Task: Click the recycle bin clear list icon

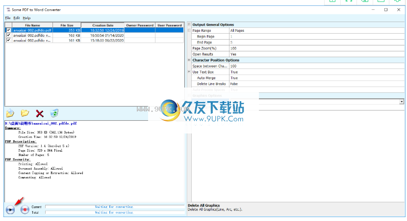Action: point(54,113)
